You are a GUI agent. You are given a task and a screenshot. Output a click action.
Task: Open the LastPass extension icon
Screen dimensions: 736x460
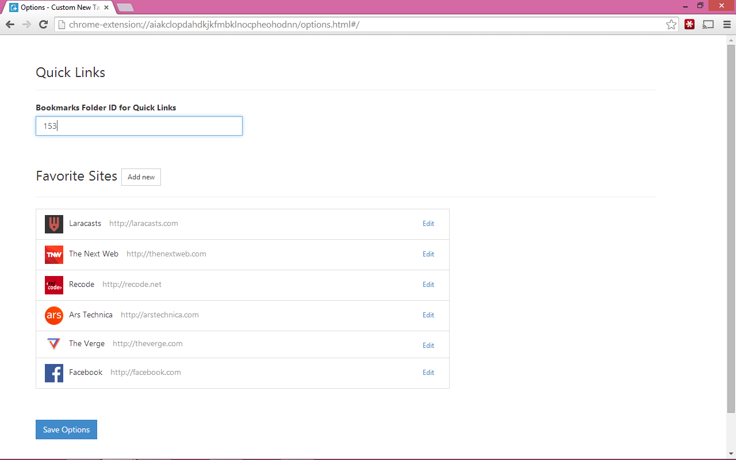tap(689, 24)
